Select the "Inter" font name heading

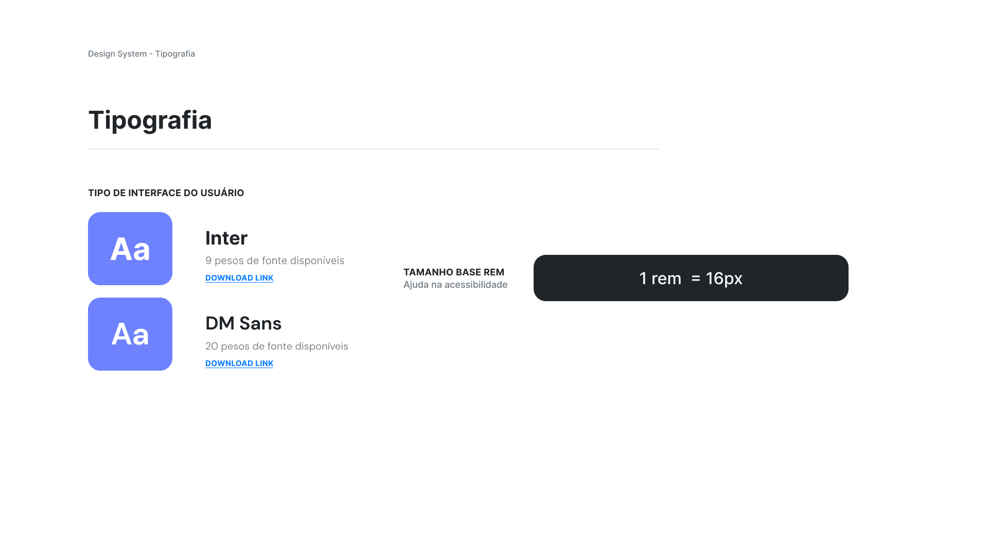coord(226,238)
